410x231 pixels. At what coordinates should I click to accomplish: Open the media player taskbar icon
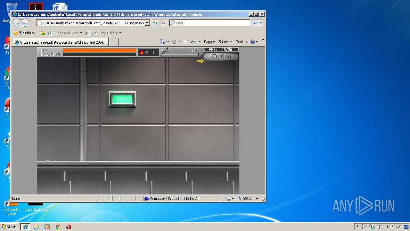pos(47,227)
